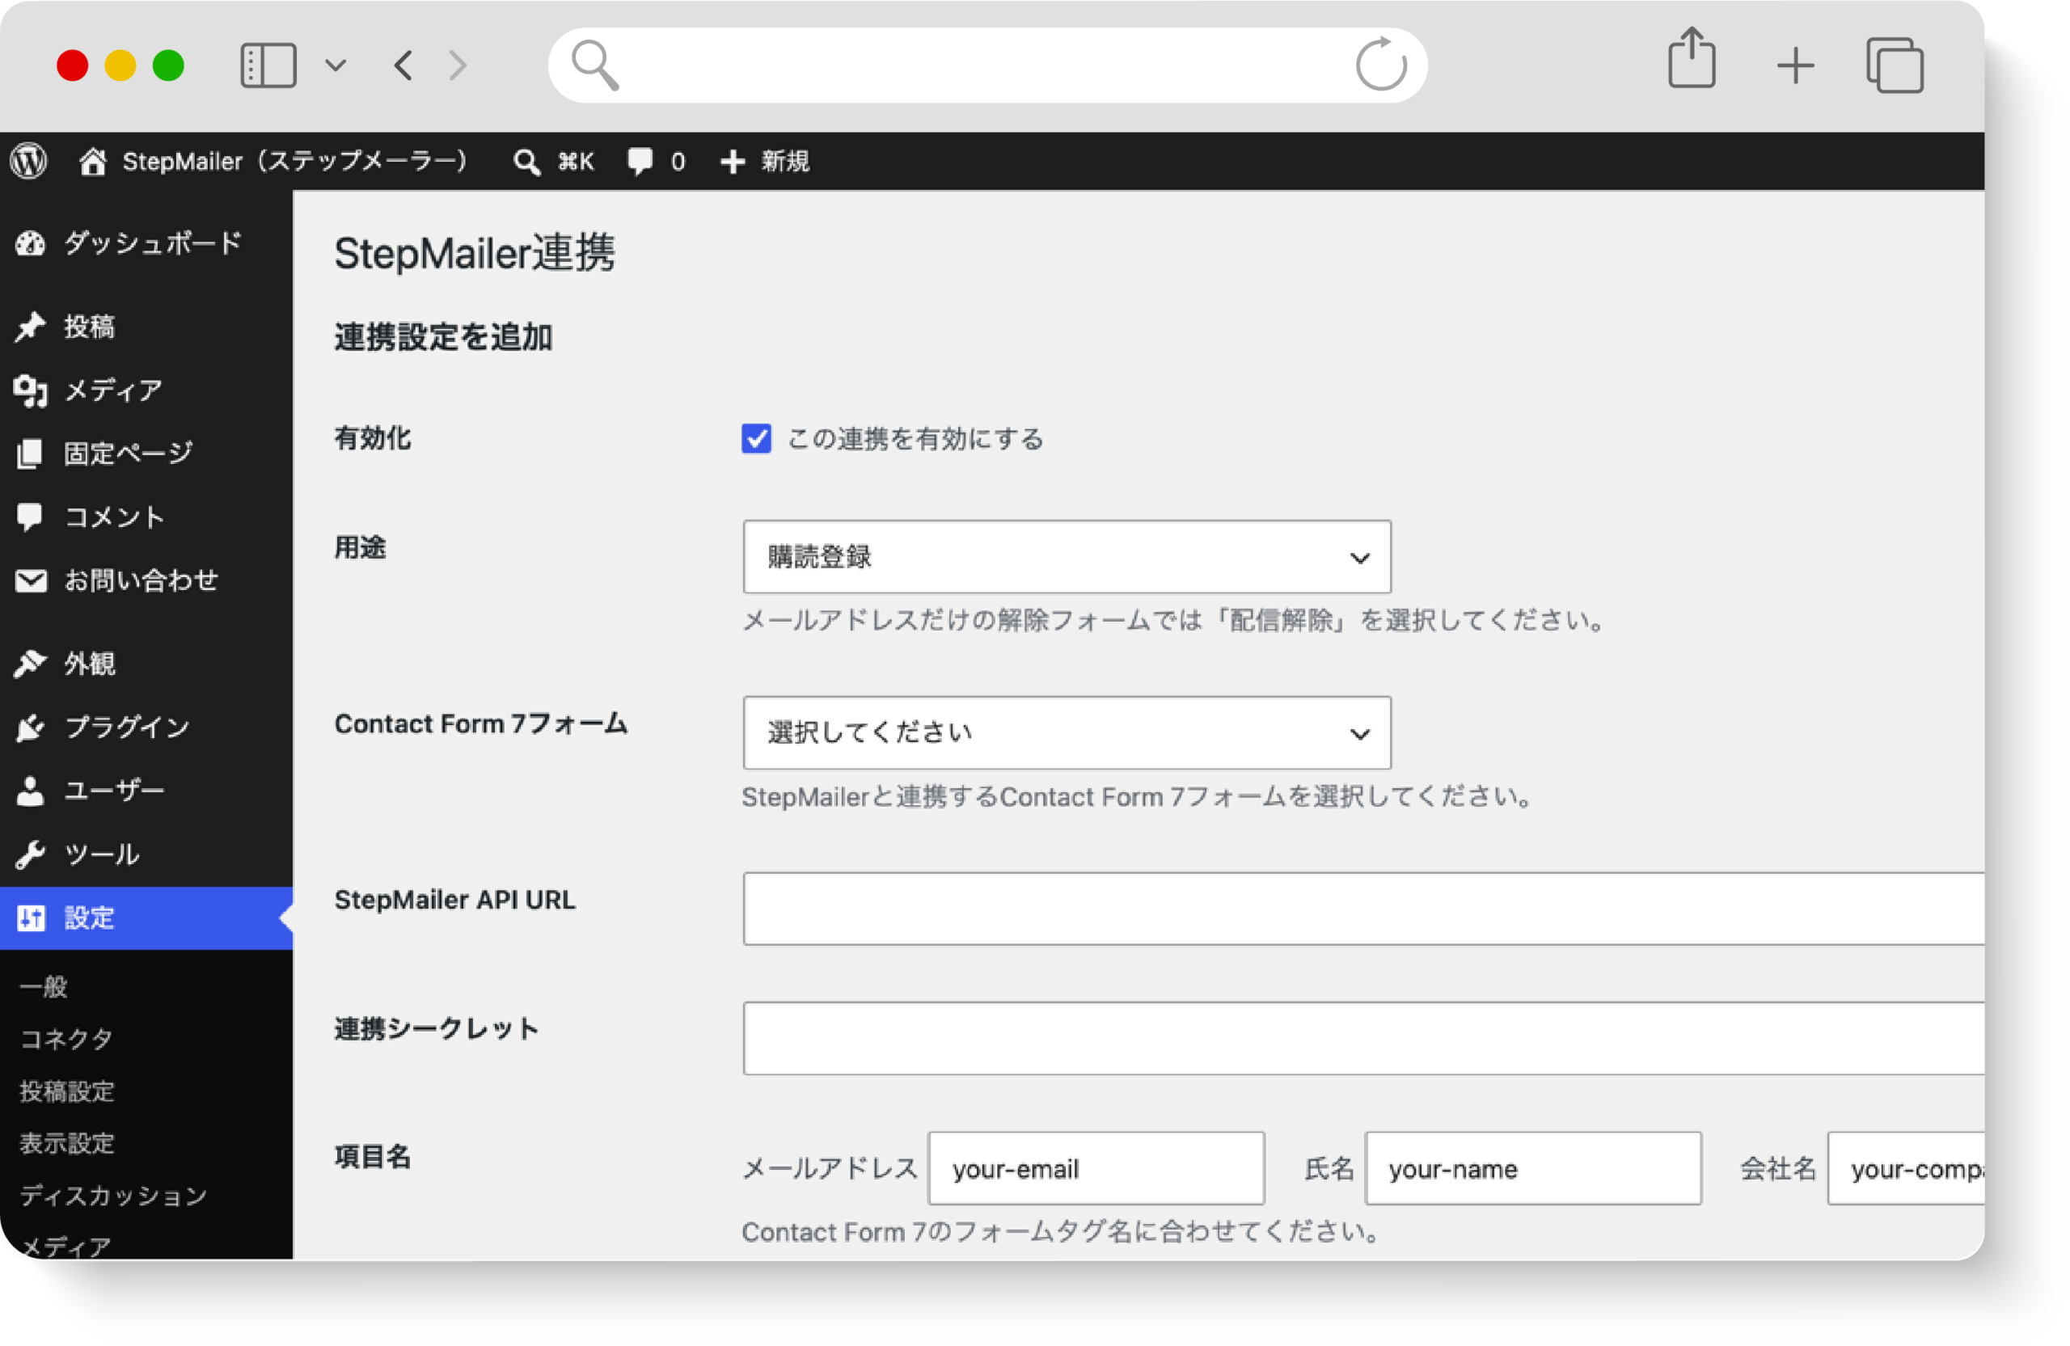Viewport: 2070px width, 1346px height.
Task: Click the Safari address bar
Action: [987, 65]
